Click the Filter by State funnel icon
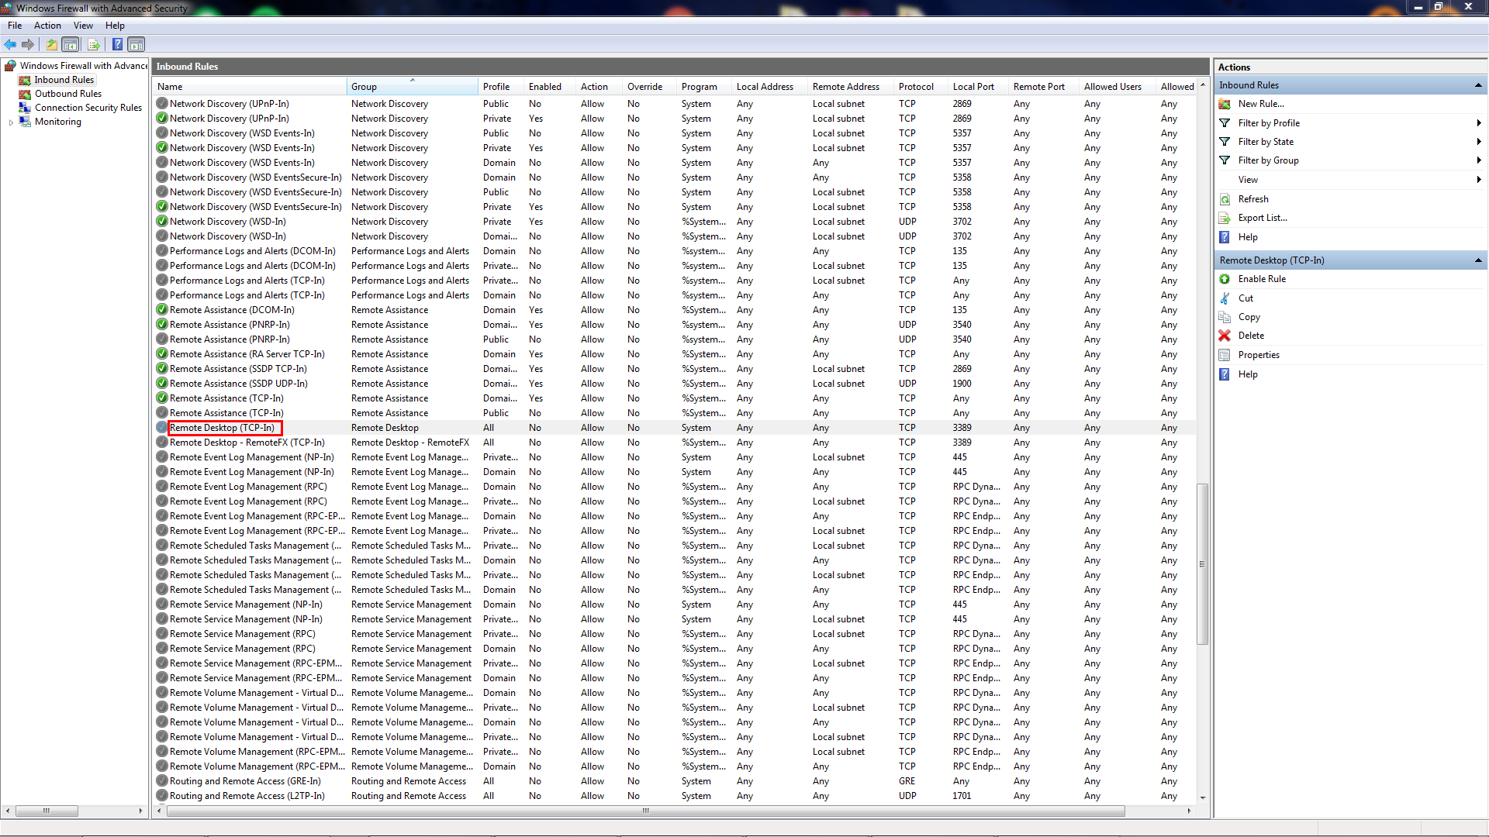This screenshot has height=837, width=1489. [1225, 142]
